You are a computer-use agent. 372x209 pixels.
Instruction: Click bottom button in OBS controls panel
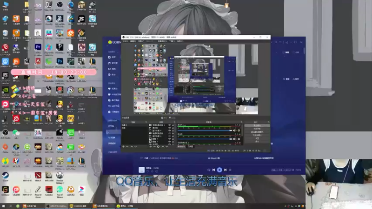257,142
